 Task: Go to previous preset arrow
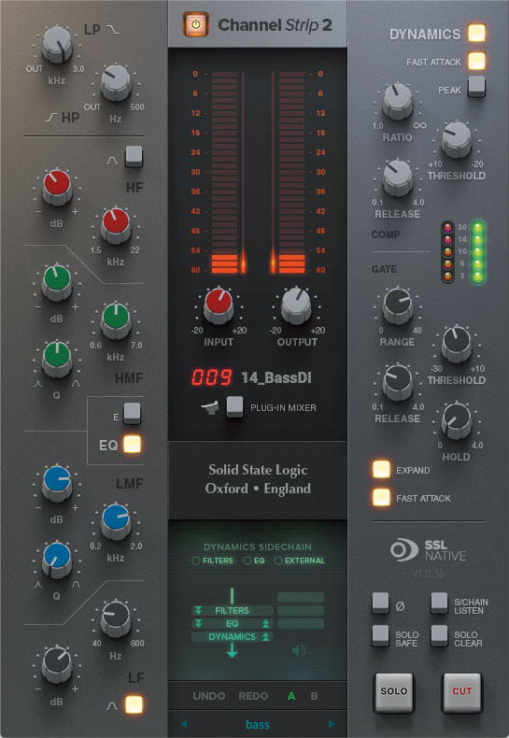point(183,724)
